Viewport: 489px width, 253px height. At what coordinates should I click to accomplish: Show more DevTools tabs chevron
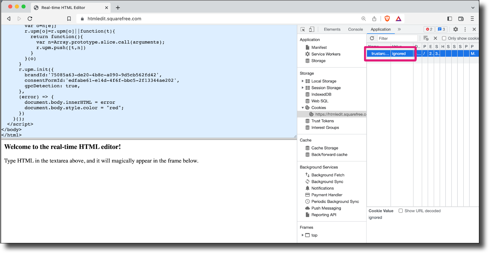point(399,29)
